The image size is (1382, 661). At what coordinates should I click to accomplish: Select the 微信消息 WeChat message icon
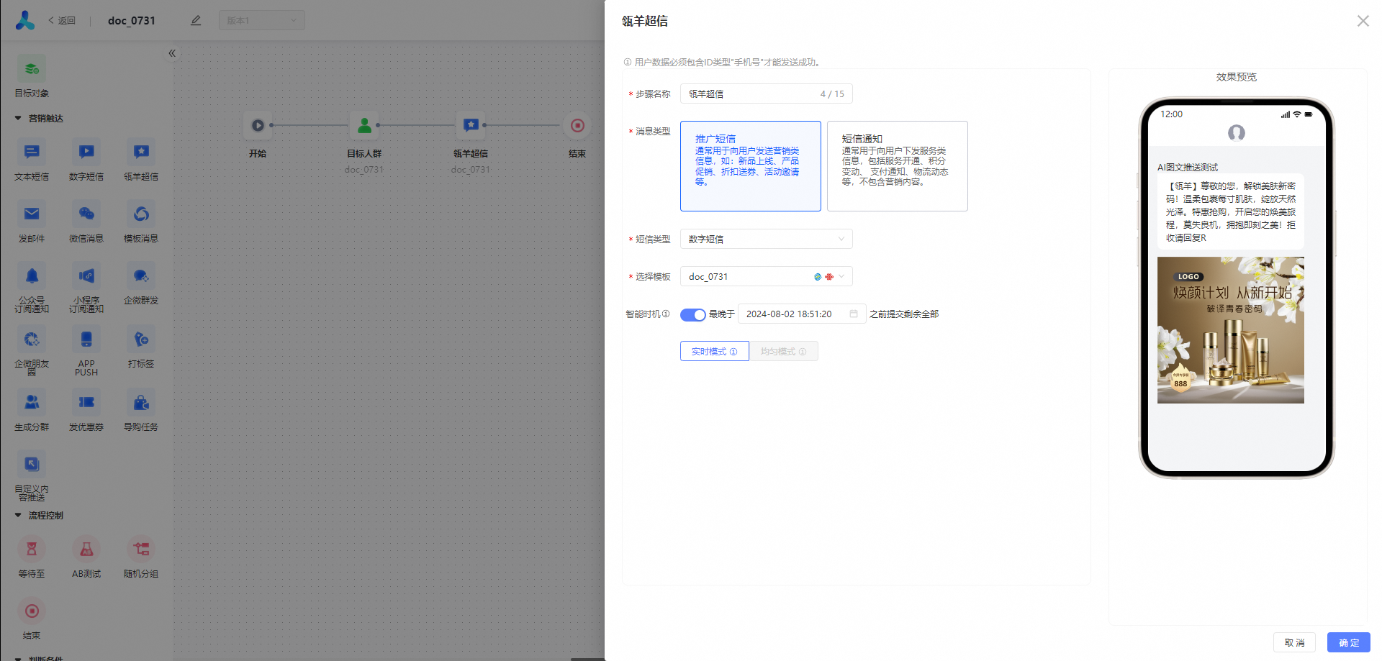tap(86, 214)
